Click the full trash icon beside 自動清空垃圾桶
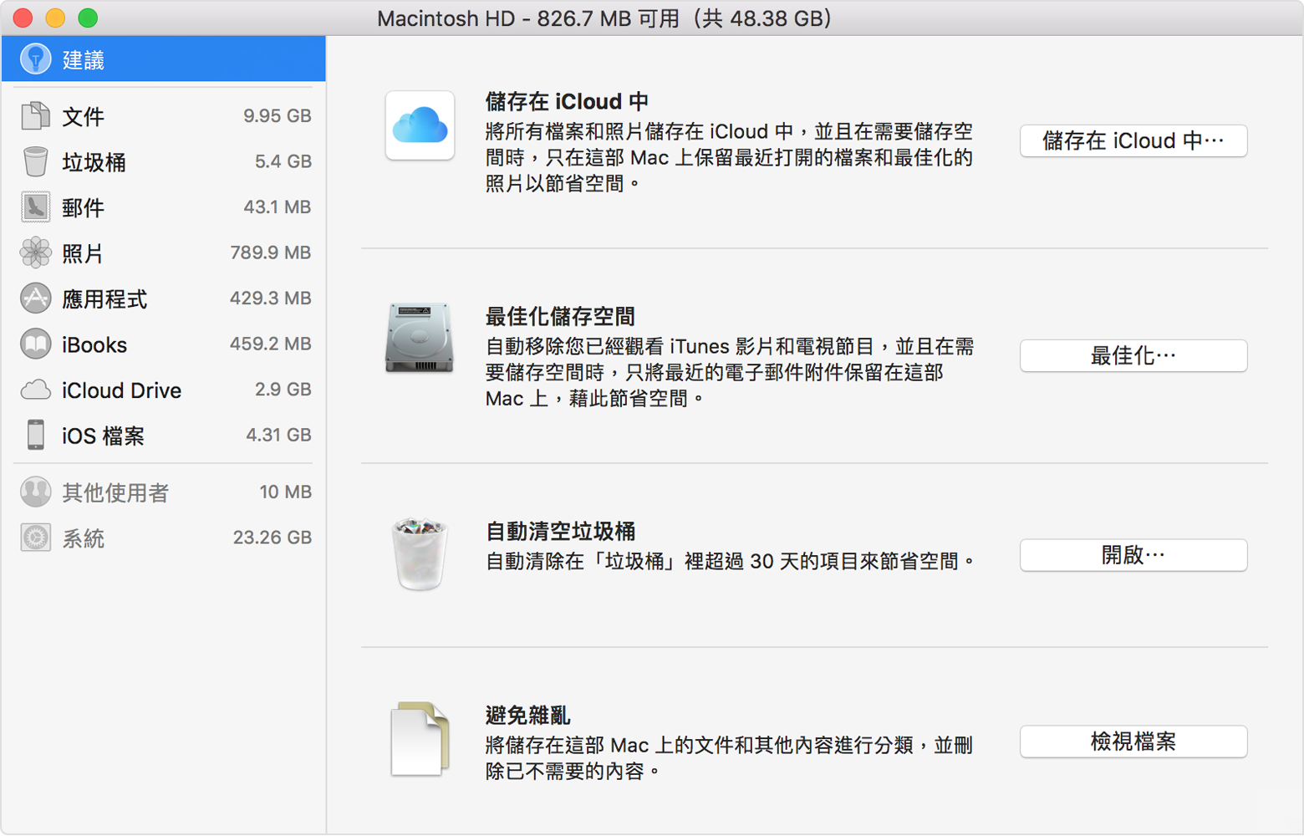This screenshot has width=1304, height=836. (420, 553)
